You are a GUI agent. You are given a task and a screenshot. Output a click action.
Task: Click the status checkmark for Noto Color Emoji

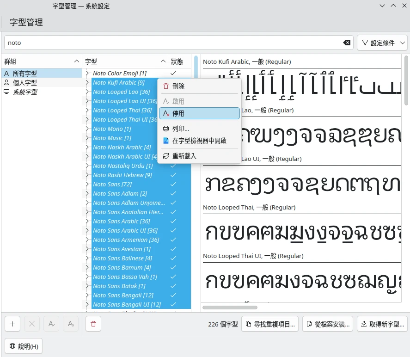point(173,73)
